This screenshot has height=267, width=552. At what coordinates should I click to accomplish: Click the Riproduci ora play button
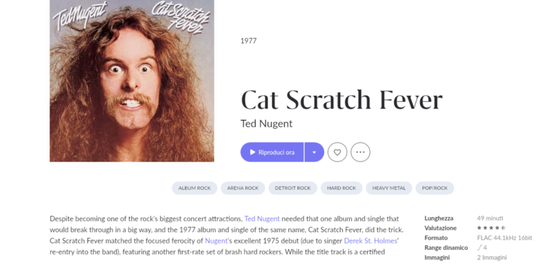pos(272,152)
